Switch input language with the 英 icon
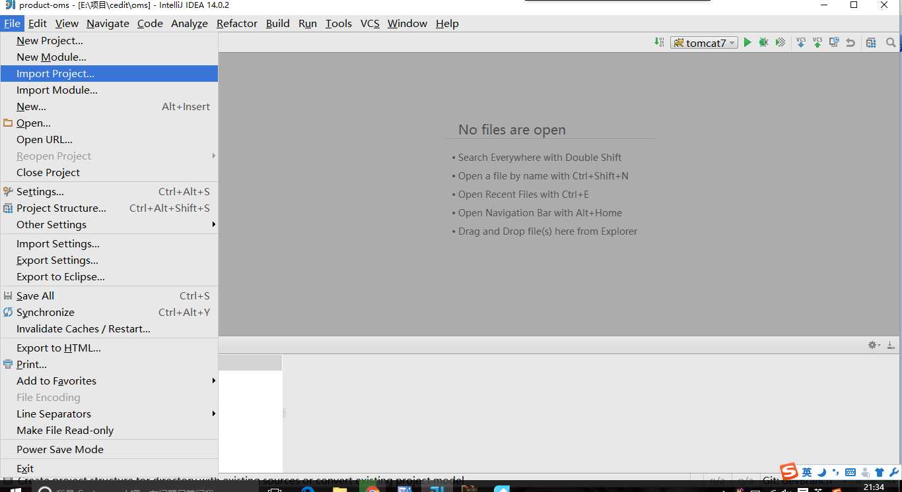902x492 pixels. coord(807,472)
